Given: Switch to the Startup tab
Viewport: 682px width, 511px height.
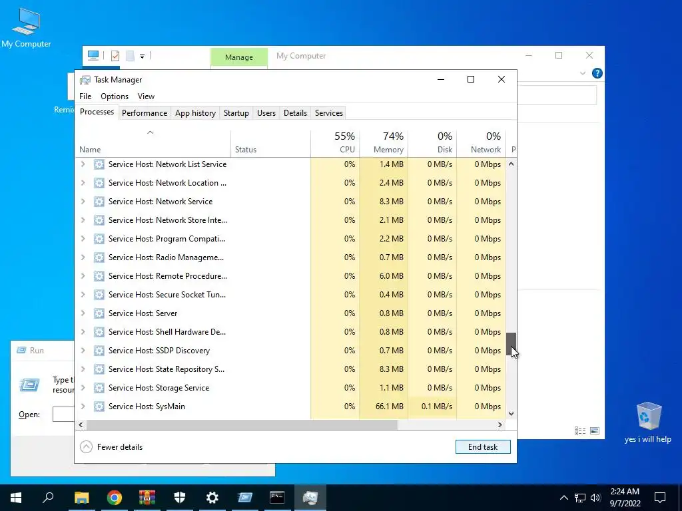Looking at the screenshot, I should (x=236, y=113).
